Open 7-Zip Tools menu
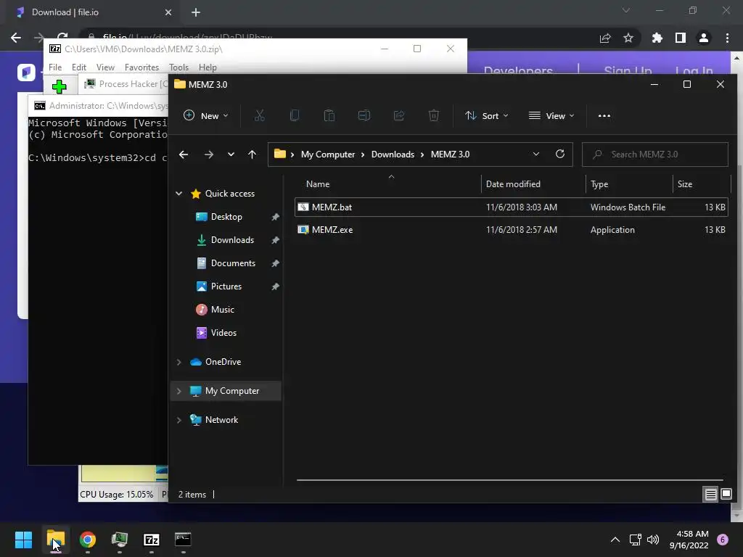Image resolution: width=743 pixels, height=557 pixels. coord(178,67)
